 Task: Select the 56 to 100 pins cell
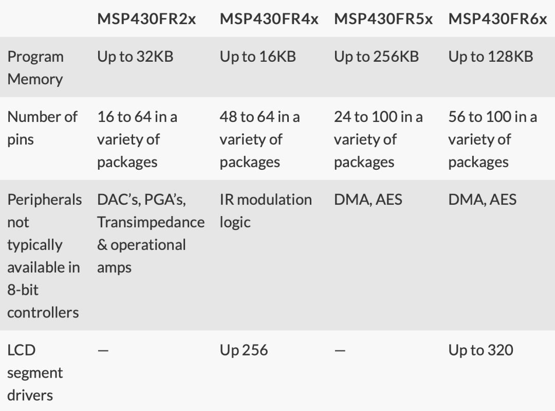492,139
